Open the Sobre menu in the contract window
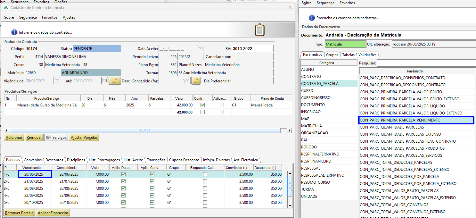Viewport: 476px width, 218px height. [9, 17]
